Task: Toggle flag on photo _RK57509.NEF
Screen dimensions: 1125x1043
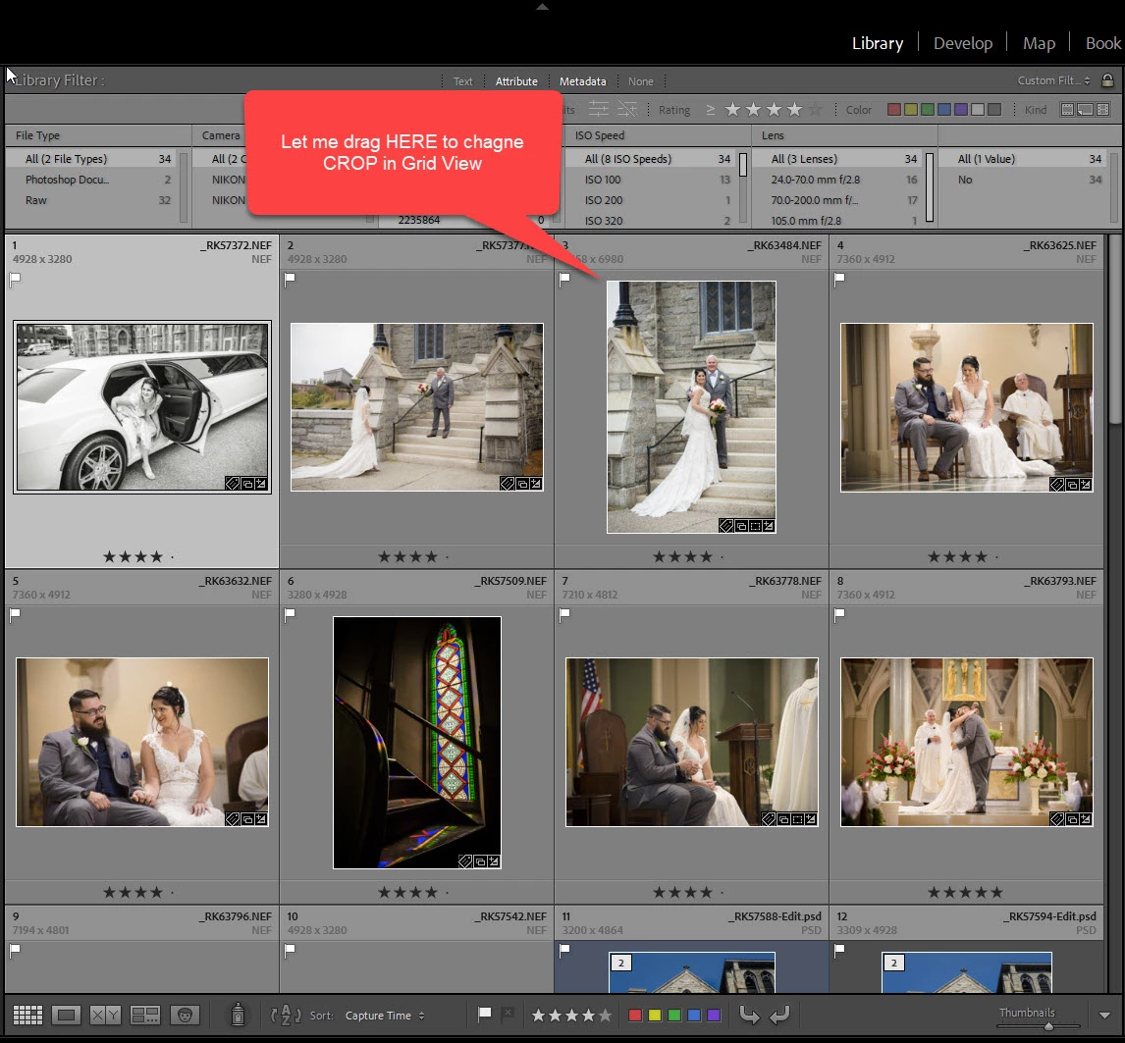Action: 290,615
